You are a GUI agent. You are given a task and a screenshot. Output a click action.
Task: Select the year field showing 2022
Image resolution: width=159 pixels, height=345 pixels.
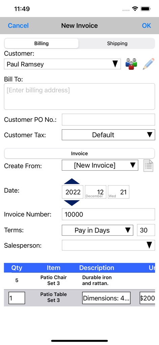73,192
